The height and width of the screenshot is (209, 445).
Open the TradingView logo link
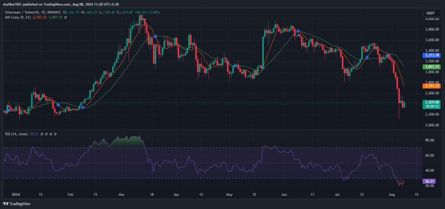17,204
